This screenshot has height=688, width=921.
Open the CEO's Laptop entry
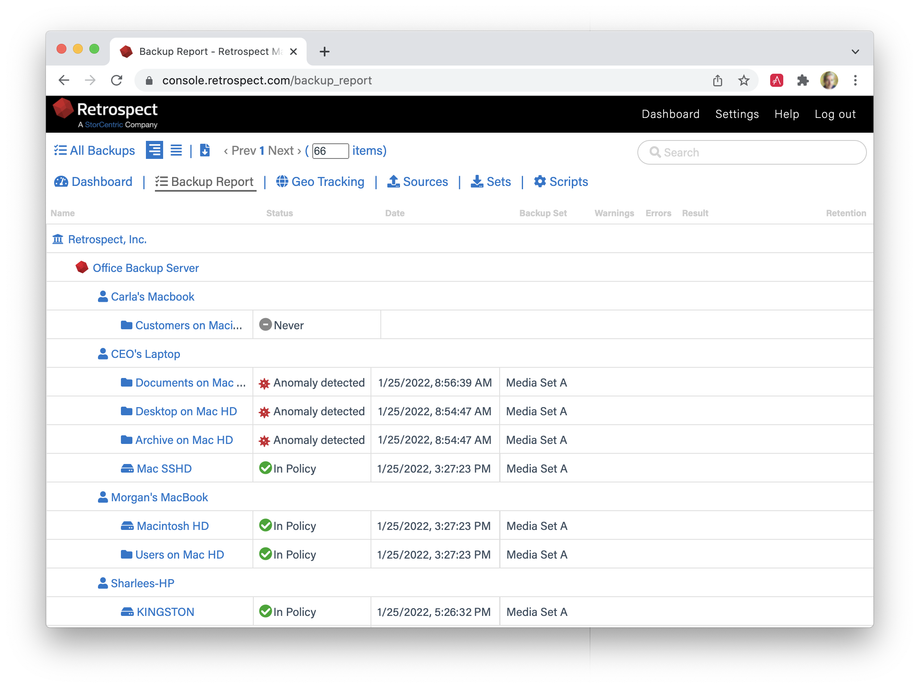tap(146, 354)
